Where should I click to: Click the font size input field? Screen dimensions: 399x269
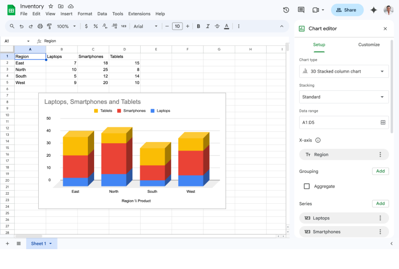177,26
